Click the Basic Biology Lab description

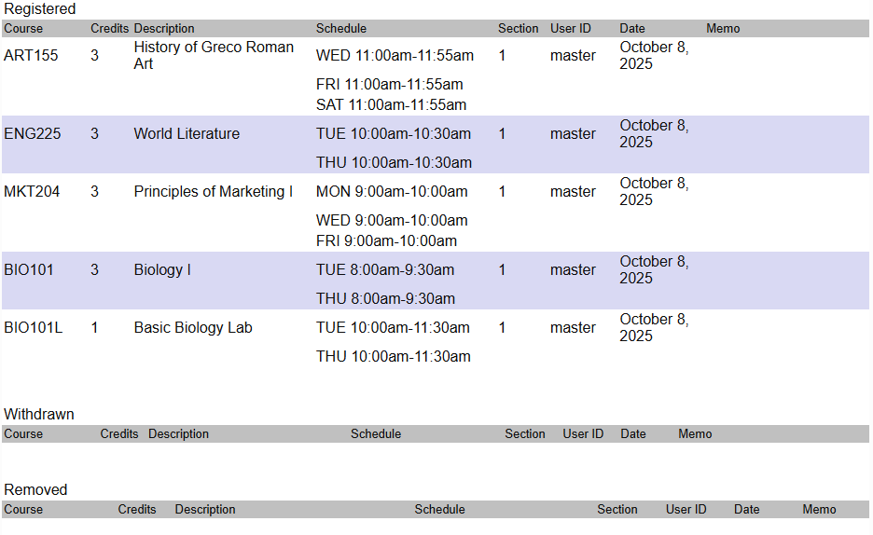coord(193,328)
